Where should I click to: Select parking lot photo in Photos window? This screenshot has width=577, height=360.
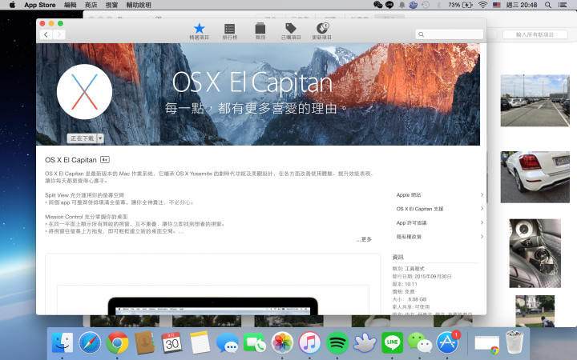tap(535, 101)
